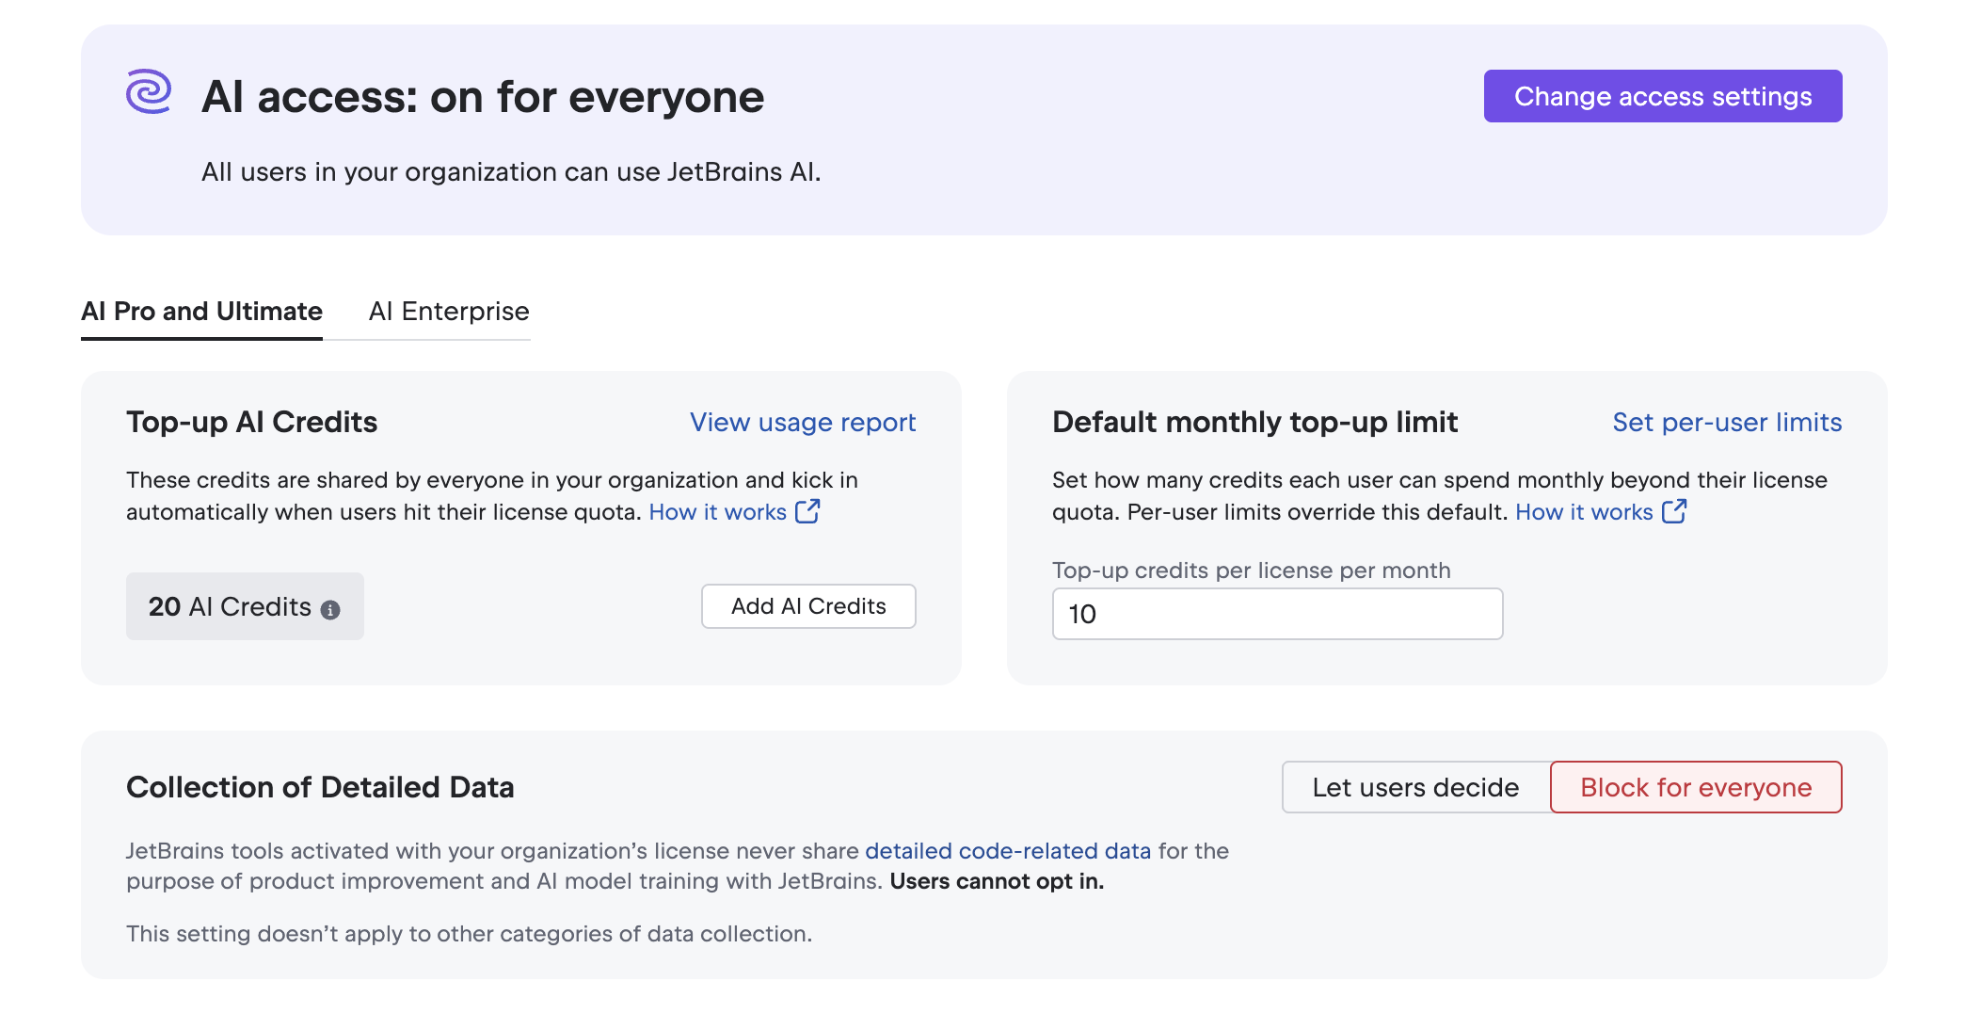The width and height of the screenshot is (1965, 1013).
Task: Open the AI Pro and Ultimate tab
Action: click(201, 312)
